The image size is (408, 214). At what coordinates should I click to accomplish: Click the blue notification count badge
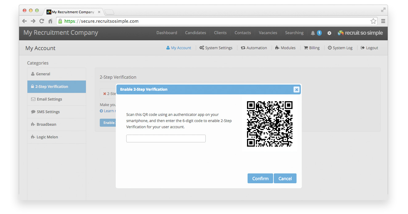(319, 33)
